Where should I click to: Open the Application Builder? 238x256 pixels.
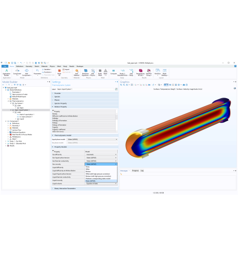click(6, 73)
